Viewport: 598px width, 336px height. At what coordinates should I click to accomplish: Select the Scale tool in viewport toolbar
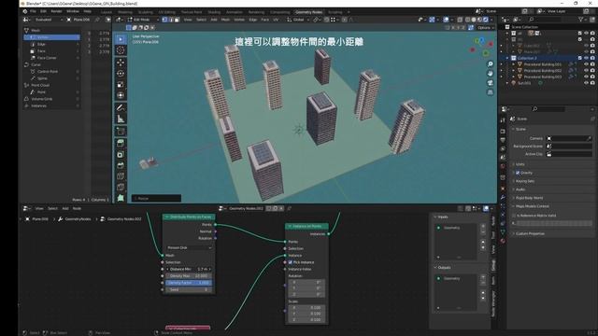[121, 85]
